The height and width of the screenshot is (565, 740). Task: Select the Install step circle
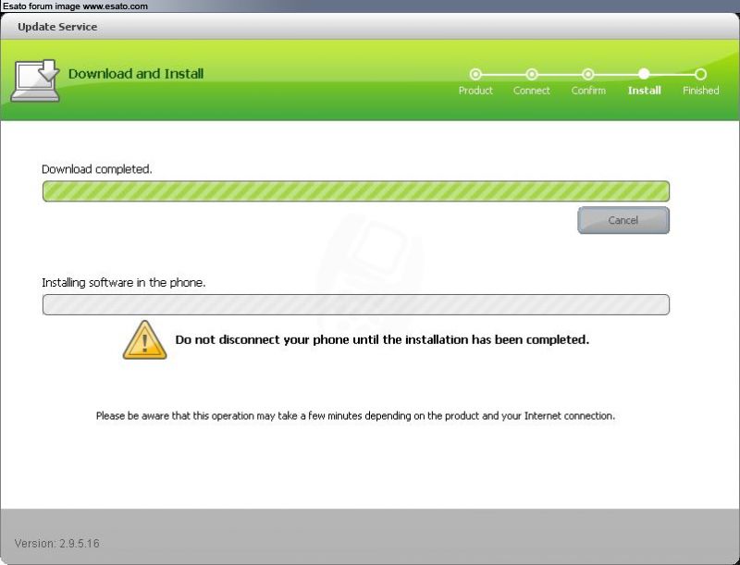pos(644,74)
